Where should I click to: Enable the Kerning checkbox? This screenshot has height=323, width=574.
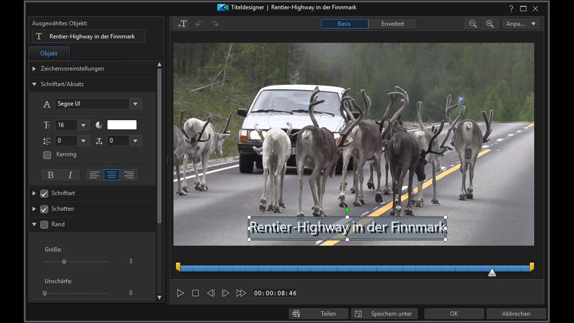tap(47, 155)
